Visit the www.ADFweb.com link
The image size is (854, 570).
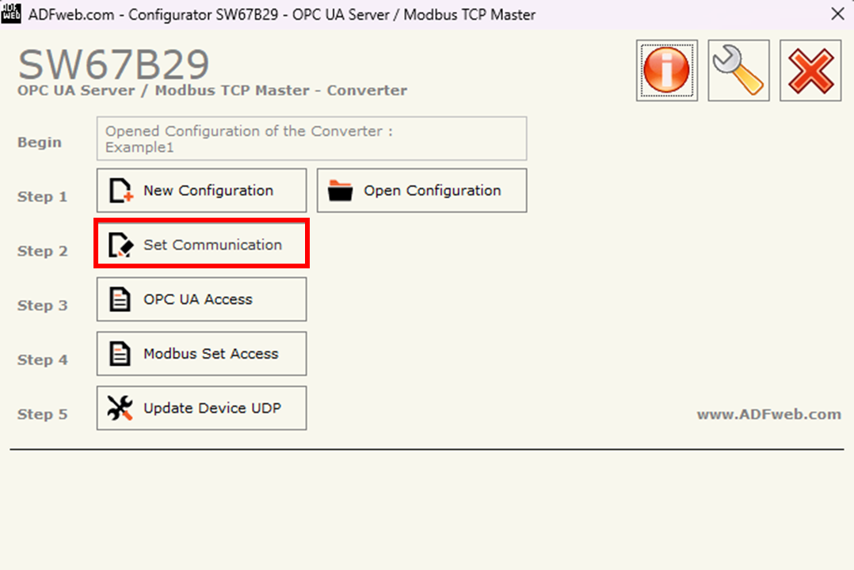769,414
